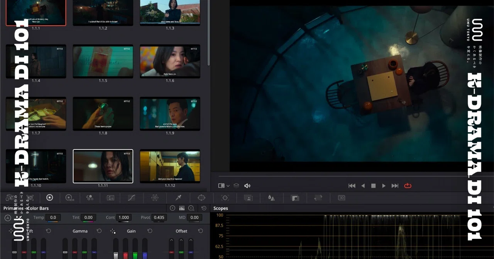This screenshot has height=259, width=494.
Task: Click the Gamma label
Action: pos(80,231)
